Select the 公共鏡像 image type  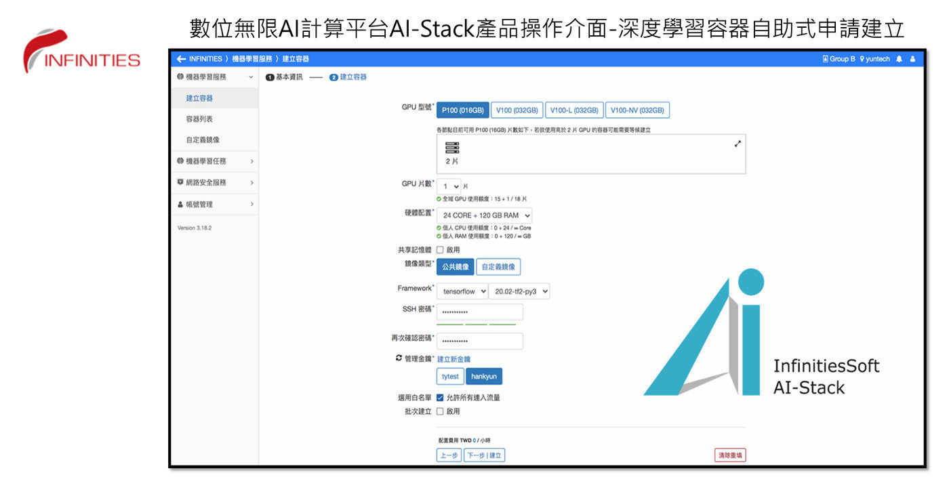click(456, 267)
